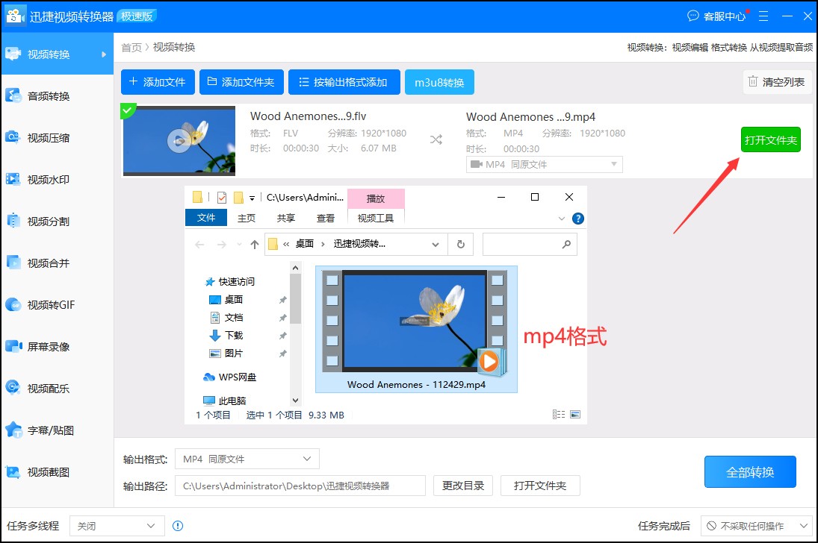This screenshot has height=543, width=818.
Task: Unpin 桌面 from quick access
Action: click(x=282, y=299)
